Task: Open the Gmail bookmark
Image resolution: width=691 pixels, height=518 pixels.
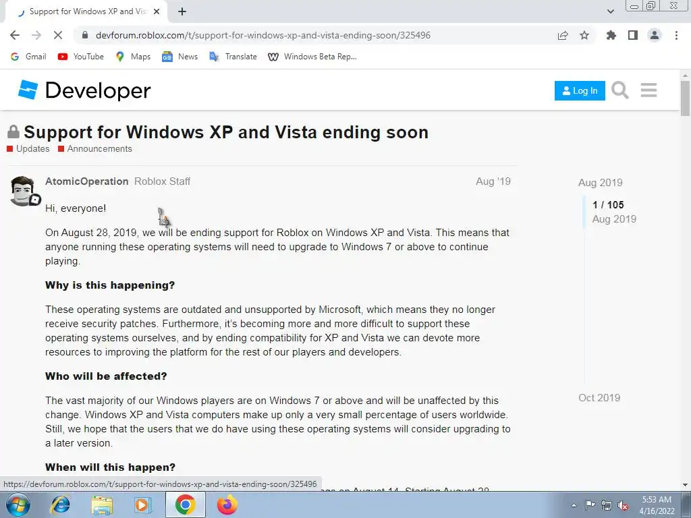Action: [28, 57]
